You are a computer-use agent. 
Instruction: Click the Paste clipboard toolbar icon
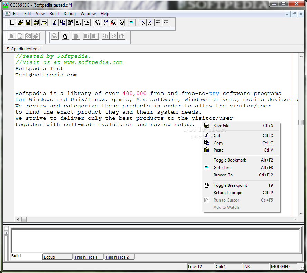[71, 23]
